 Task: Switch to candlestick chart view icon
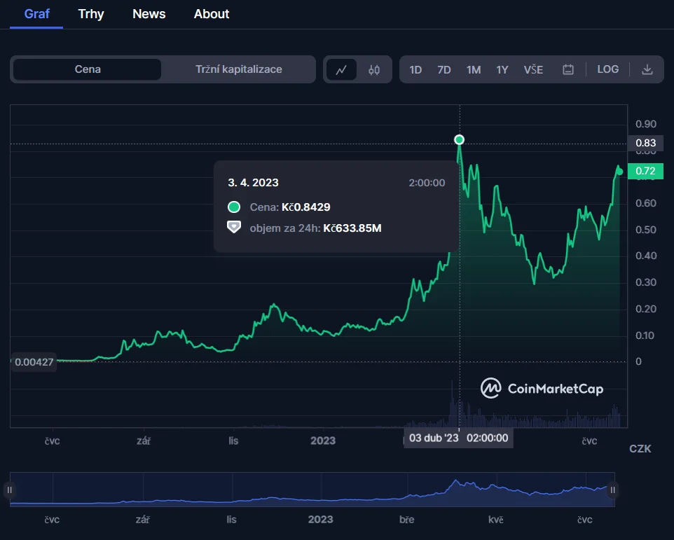374,69
